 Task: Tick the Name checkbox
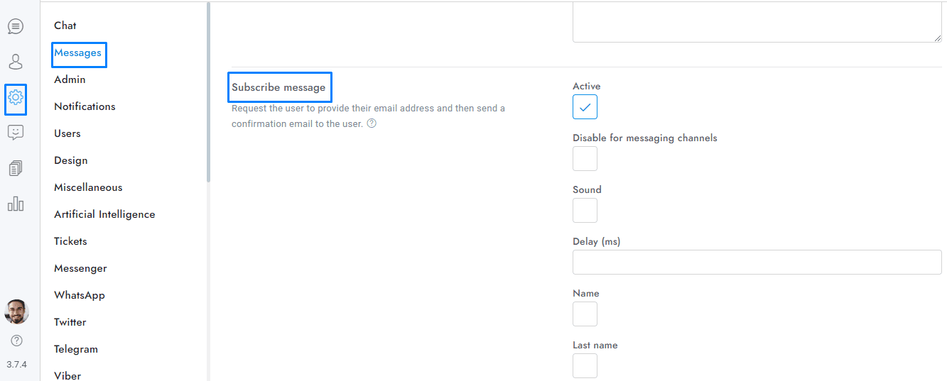point(585,314)
